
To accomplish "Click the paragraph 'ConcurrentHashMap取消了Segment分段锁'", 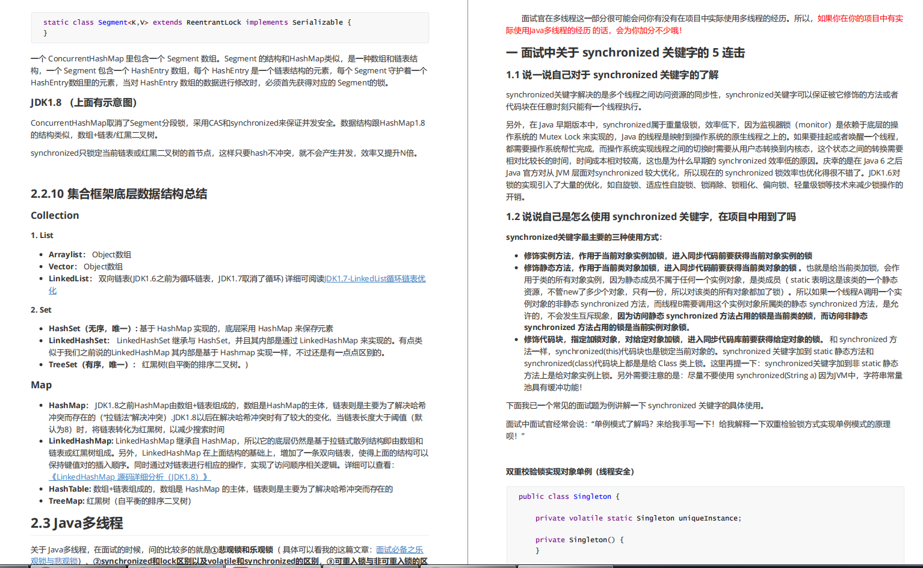I will [x=228, y=129].
